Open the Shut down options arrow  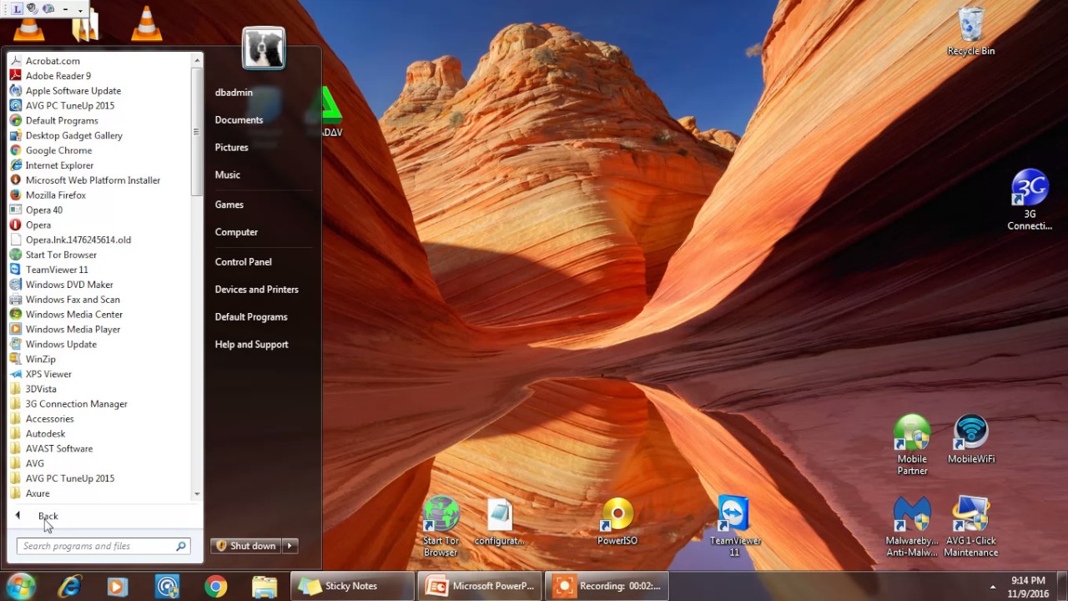click(x=290, y=545)
